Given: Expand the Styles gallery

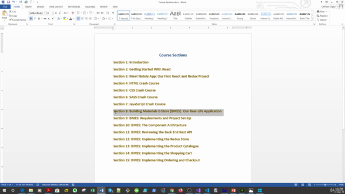Looking at the screenshot, I should pos(313,19).
